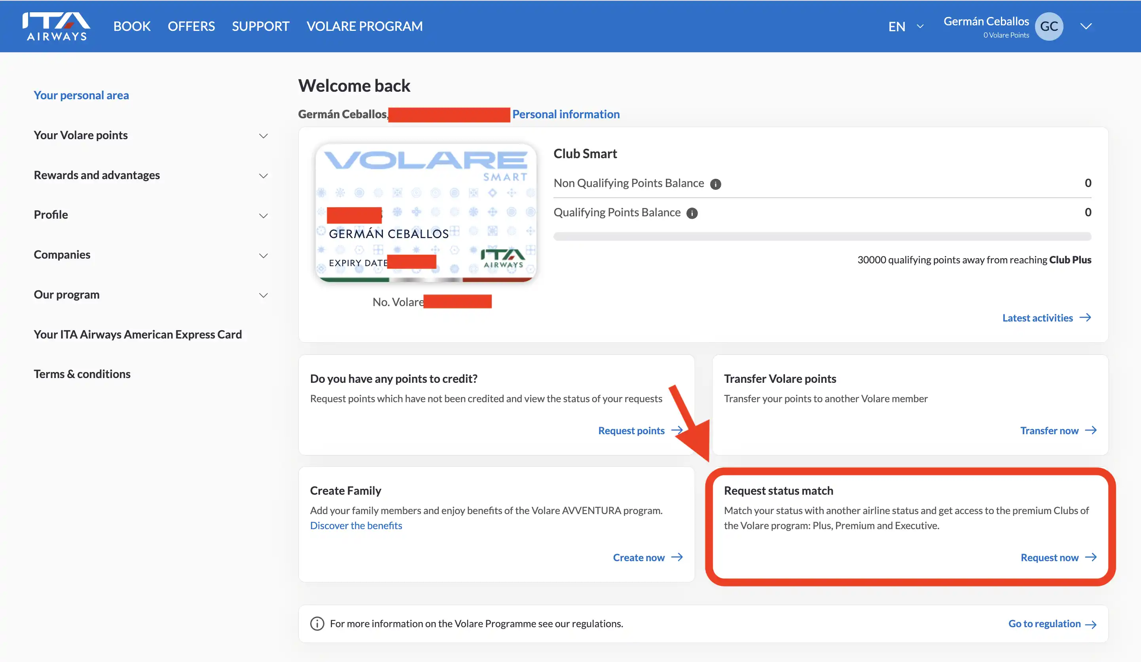Click the Welcome back heading
The height and width of the screenshot is (662, 1141).
point(354,85)
